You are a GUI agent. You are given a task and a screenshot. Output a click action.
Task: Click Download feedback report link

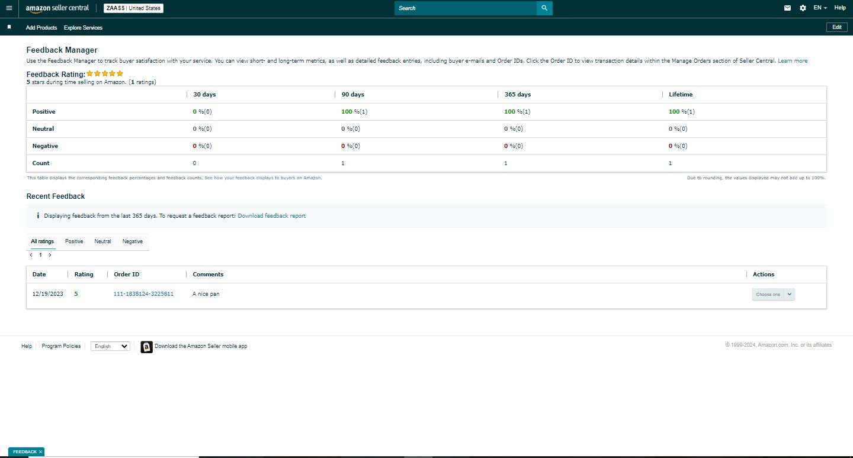(272, 216)
